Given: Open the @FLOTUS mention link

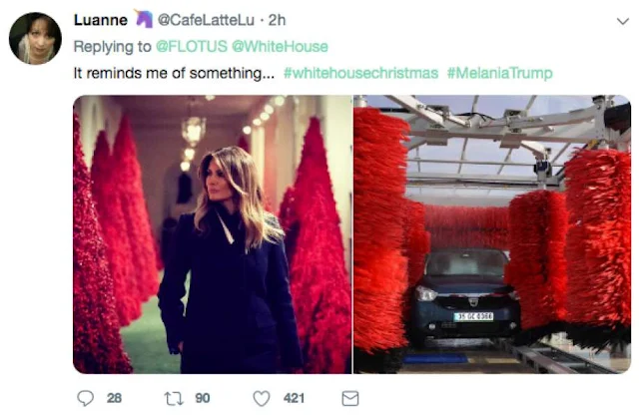Looking at the screenshot, I should [192, 47].
